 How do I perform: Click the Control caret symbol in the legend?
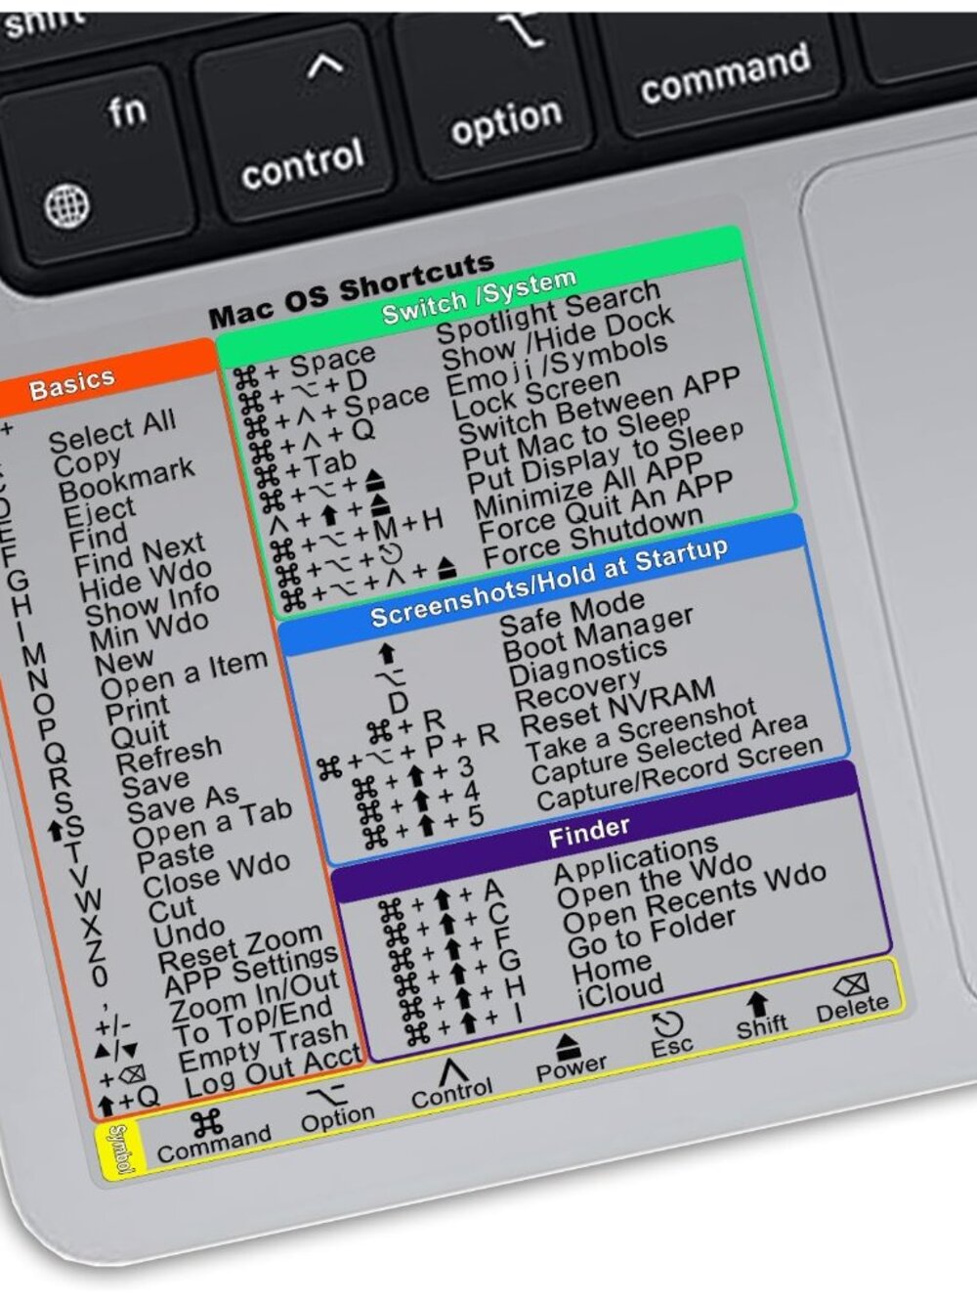(450, 1071)
